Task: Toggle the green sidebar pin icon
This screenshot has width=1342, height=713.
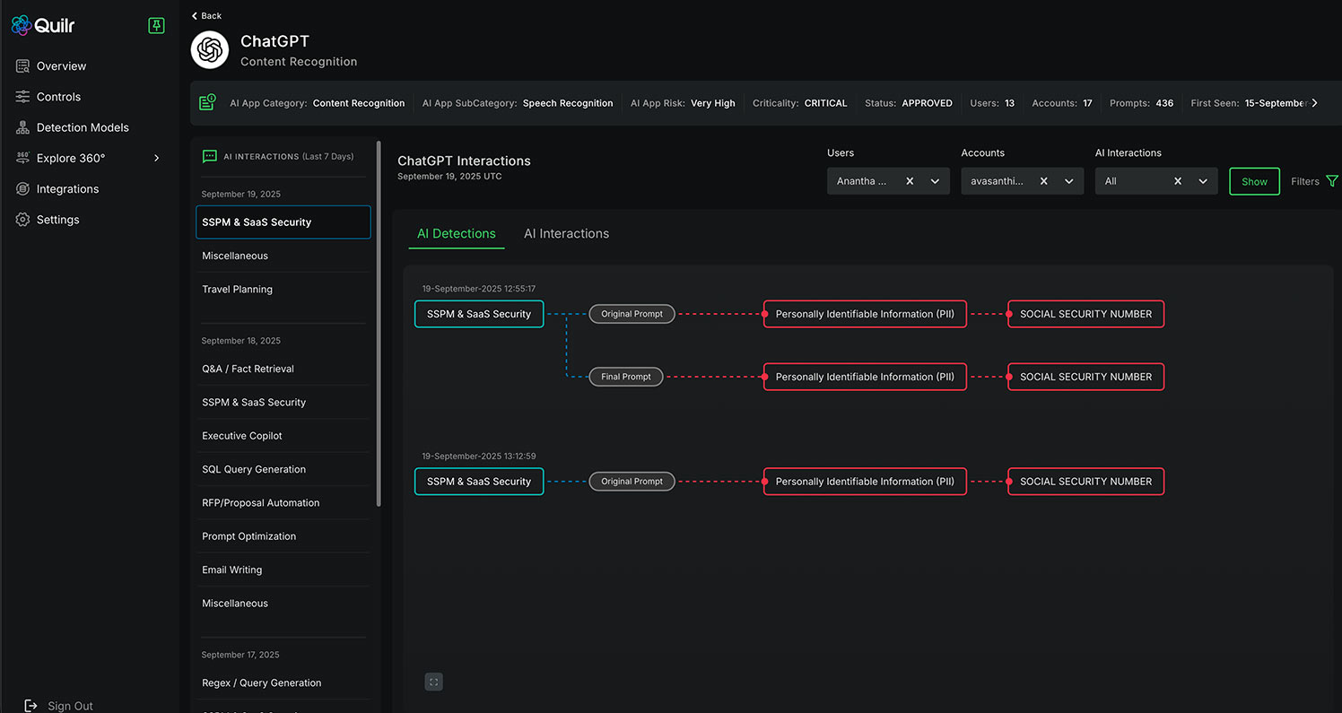Action: coord(156,26)
